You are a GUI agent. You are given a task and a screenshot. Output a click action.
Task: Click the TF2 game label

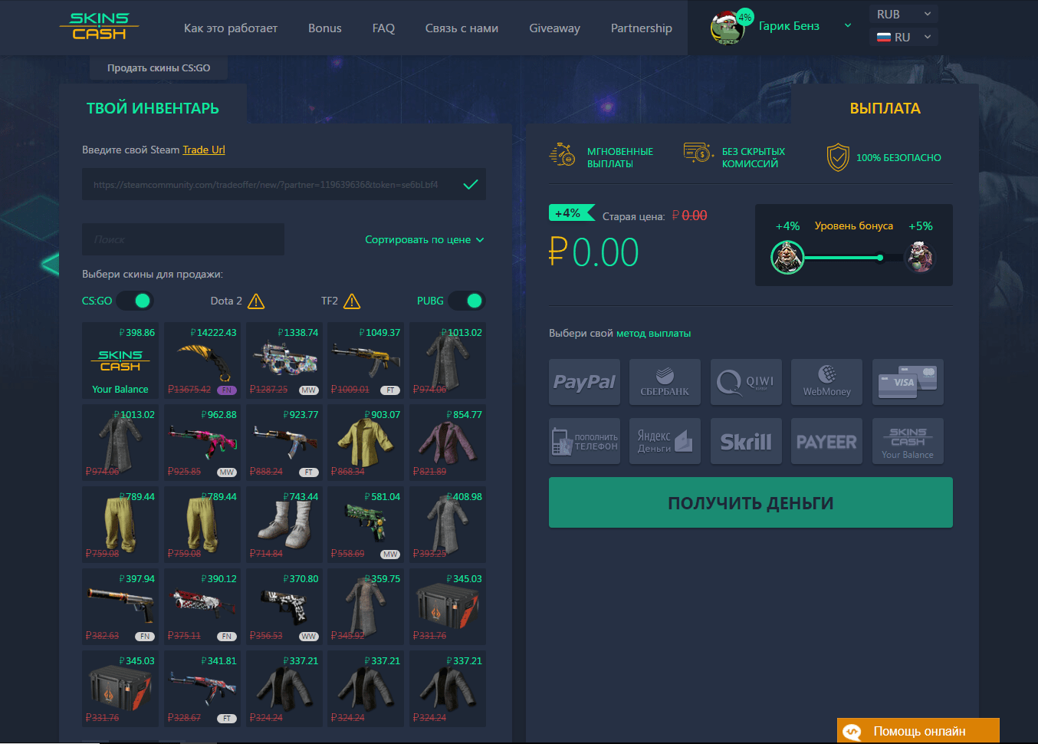pyautogui.click(x=330, y=301)
